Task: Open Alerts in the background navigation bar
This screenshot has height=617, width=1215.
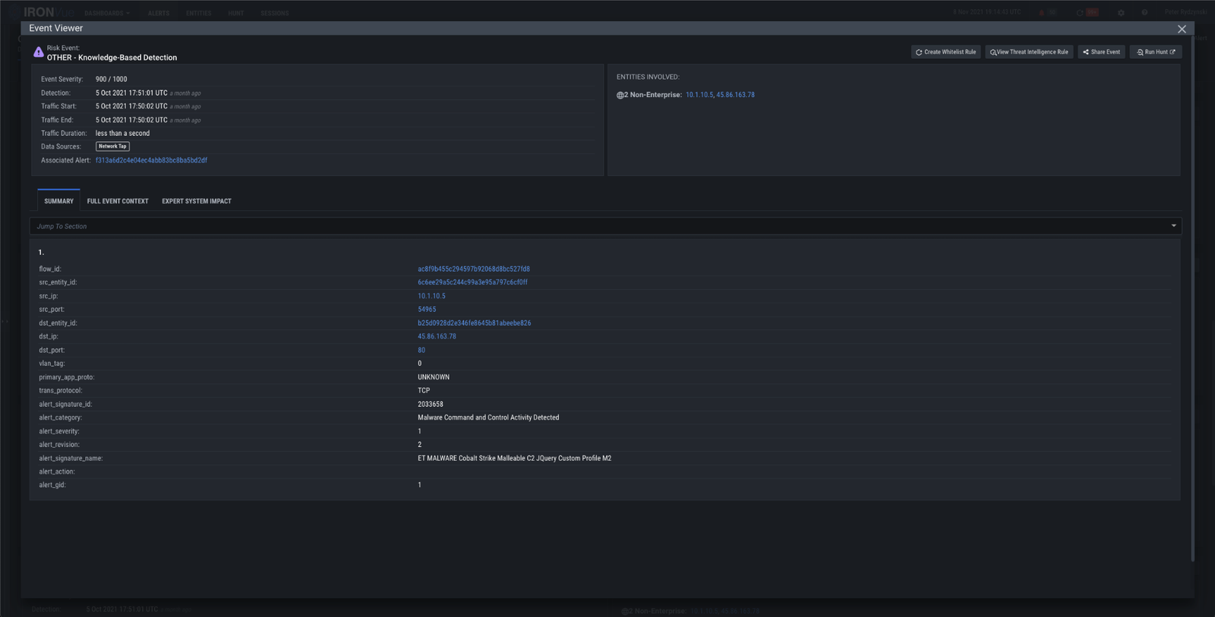Action: (159, 13)
